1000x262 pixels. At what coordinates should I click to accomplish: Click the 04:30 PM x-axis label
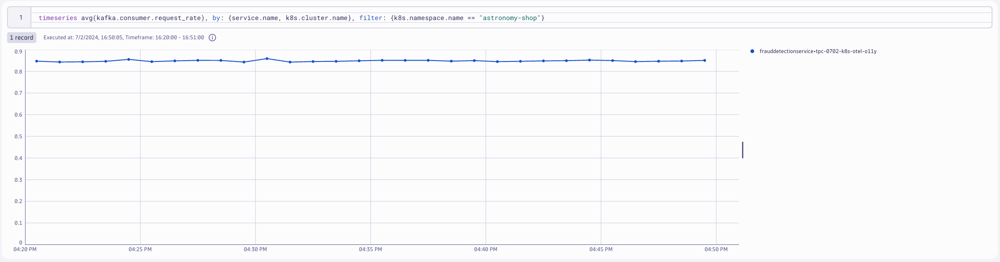[x=255, y=249]
